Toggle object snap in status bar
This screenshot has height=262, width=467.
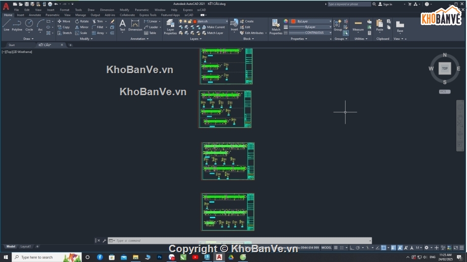coord(383,248)
